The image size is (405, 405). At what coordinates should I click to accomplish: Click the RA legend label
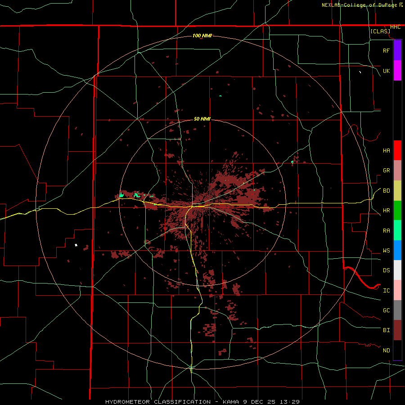[386, 231]
